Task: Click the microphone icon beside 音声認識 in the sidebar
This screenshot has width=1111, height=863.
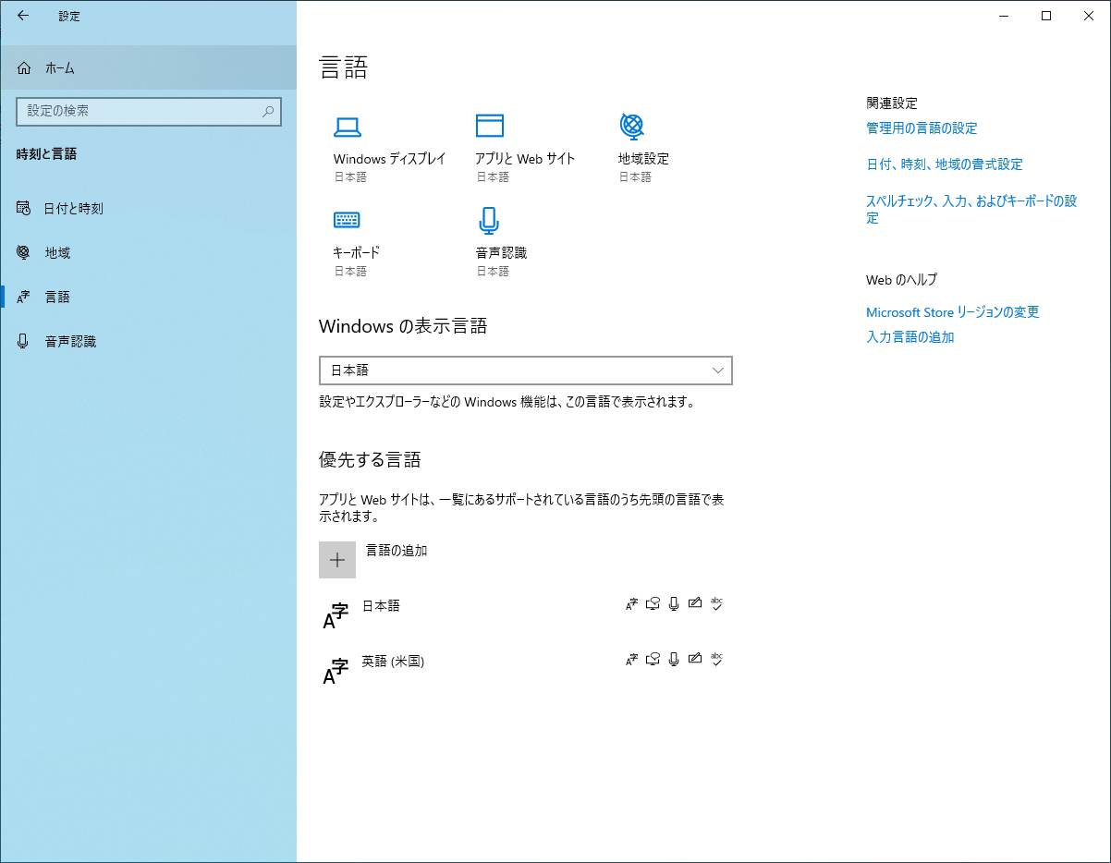Action: pos(24,342)
